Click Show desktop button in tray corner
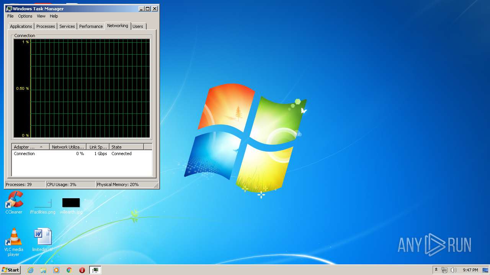The width and height of the screenshot is (490, 275). [485, 270]
